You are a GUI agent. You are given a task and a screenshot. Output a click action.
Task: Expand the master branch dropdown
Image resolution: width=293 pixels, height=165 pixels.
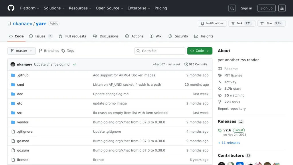tap(21, 51)
